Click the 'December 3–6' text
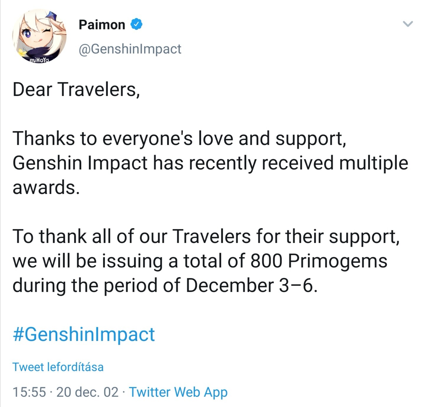The width and height of the screenshot is (425, 407). point(251,285)
